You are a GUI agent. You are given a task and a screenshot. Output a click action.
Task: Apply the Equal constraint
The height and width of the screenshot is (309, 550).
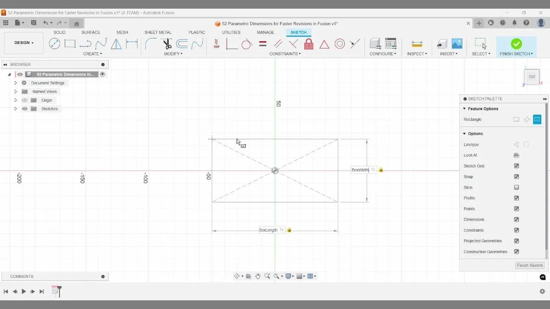click(262, 43)
